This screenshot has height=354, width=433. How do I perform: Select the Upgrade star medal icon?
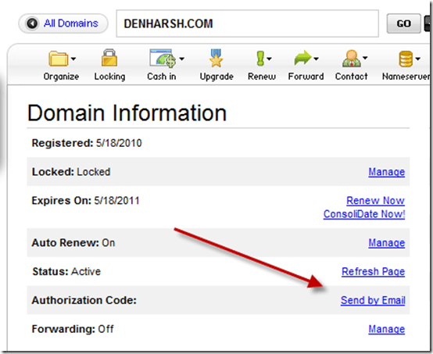[216, 58]
